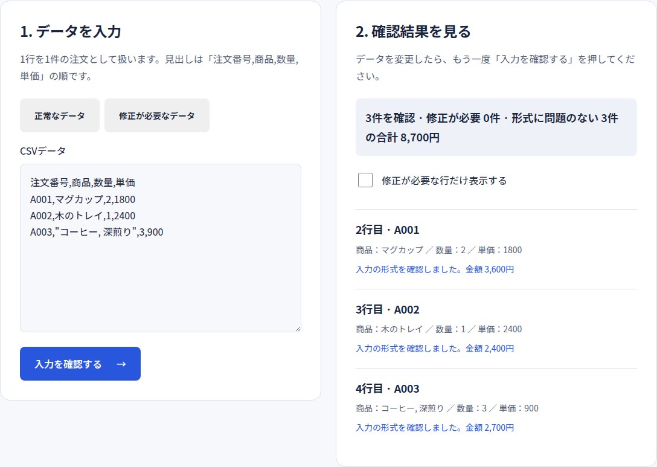Screen dimensions: 657x467
Task: Click the CSV line A002,木のトレイ,1,2400
Action: [x=83, y=216]
